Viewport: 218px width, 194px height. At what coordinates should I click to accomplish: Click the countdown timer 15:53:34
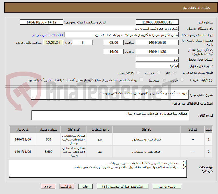point(53,43)
